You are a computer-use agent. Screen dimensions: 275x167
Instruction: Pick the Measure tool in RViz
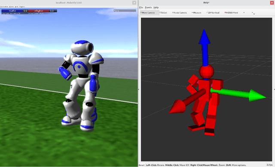point(196,12)
